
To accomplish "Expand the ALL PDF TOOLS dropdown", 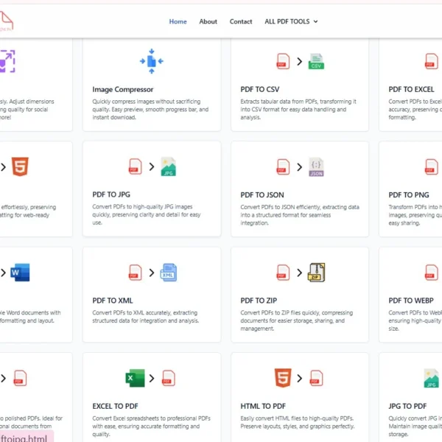I will coord(291,21).
